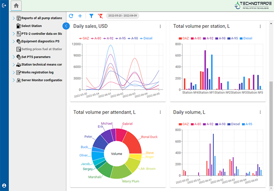Toggle GAZ series in Daily sales legend

point(84,38)
